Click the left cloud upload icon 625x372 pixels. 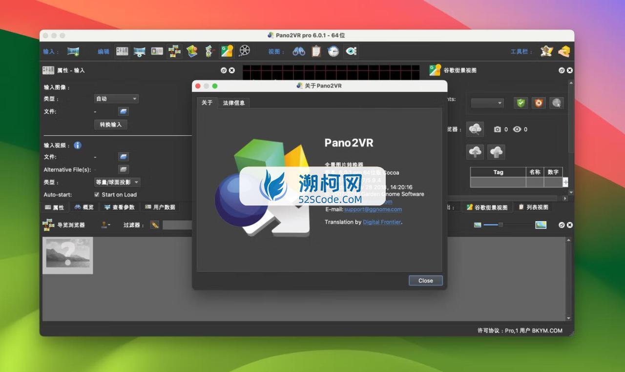[x=475, y=152]
